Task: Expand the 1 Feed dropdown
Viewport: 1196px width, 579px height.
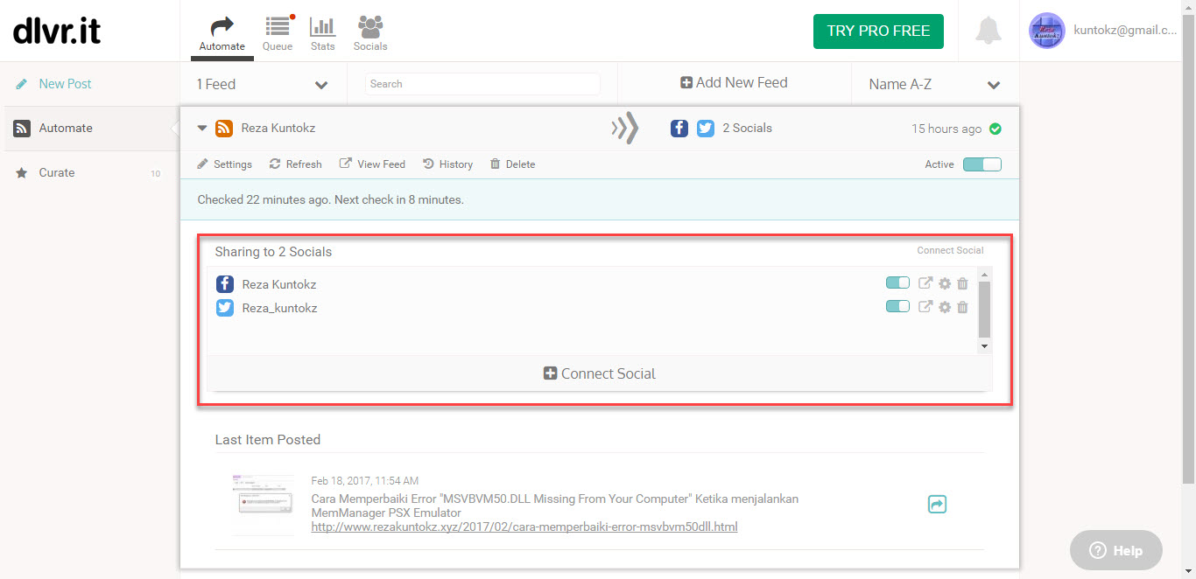Action: point(262,84)
